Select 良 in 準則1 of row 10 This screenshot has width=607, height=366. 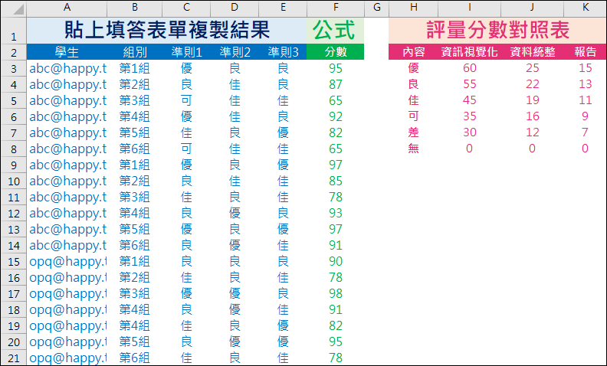(186, 181)
